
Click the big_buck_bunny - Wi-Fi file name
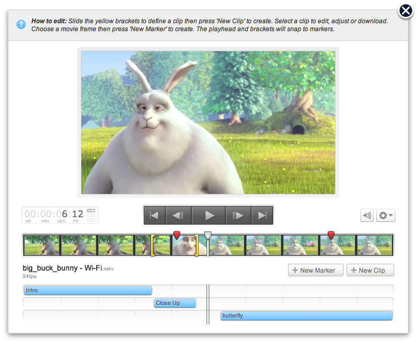point(68,268)
